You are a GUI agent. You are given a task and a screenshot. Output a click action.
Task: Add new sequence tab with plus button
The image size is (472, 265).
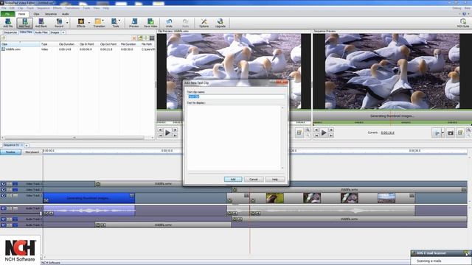pos(27,145)
